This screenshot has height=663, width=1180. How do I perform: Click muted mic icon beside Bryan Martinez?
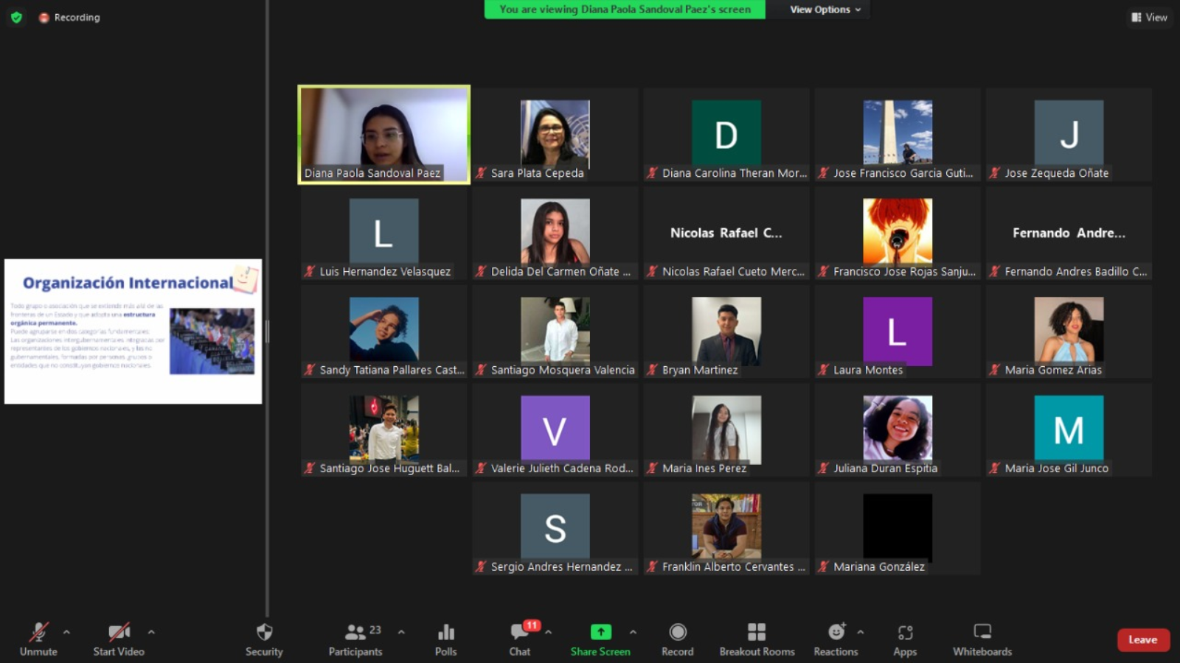(x=652, y=370)
